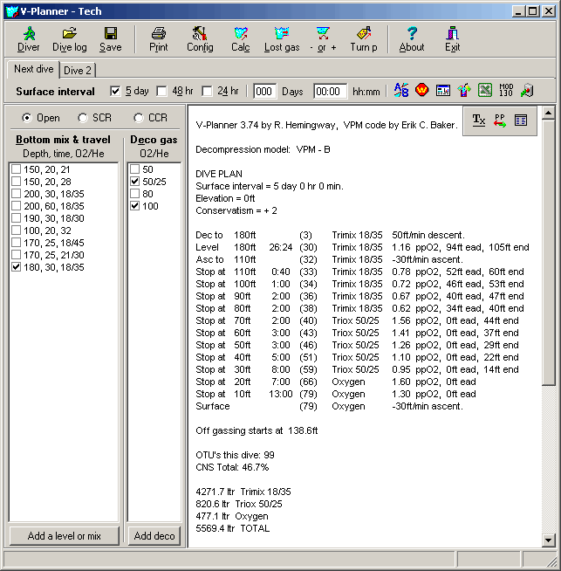Open Config settings
The width and height of the screenshot is (561, 571).
tap(200, 38)
